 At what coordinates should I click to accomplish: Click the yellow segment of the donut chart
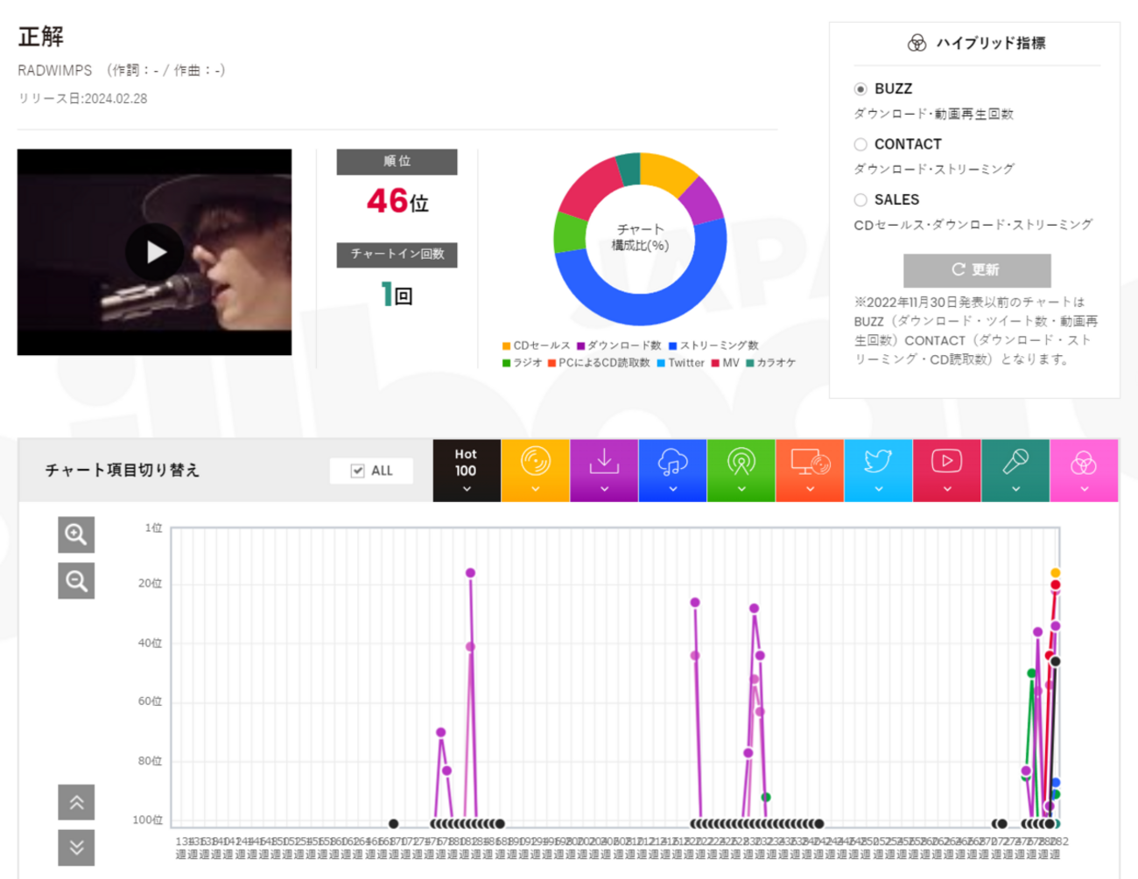[667, 171]
